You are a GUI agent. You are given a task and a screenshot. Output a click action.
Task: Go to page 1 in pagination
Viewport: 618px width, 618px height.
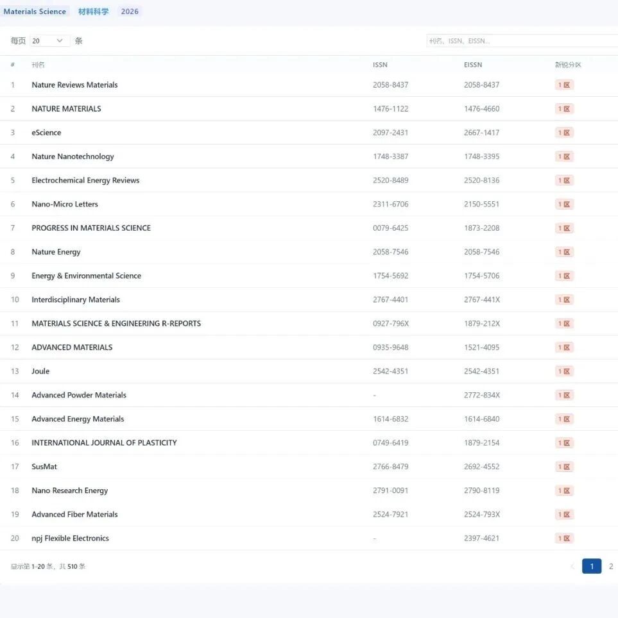click(592, 566)
